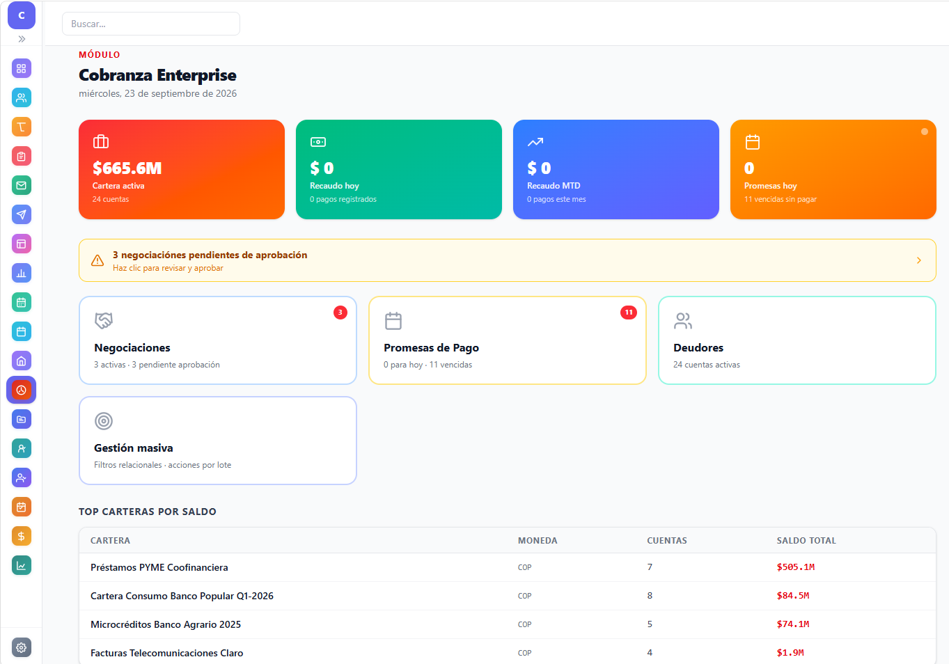The height and width of the screenshot is (664, 949).
Task: Click the $84.5M saldo value
Action: point(793,596)
